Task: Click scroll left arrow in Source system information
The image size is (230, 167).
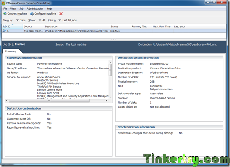Action: 7,101
